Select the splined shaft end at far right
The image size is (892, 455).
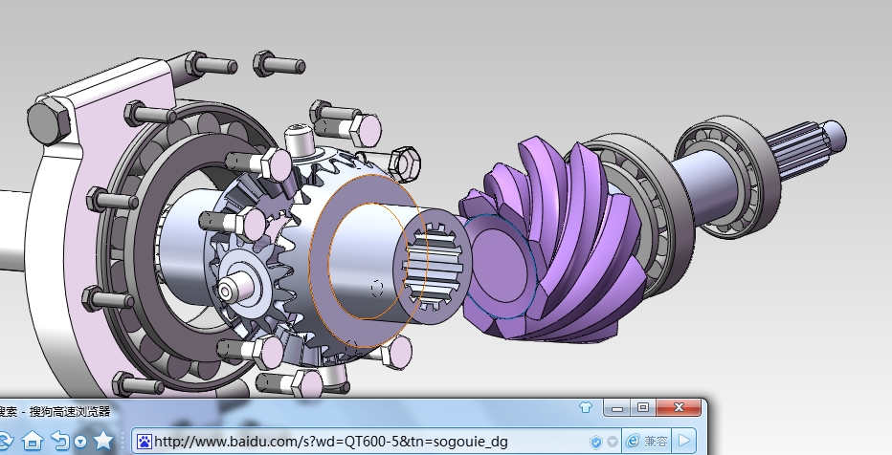805,148
